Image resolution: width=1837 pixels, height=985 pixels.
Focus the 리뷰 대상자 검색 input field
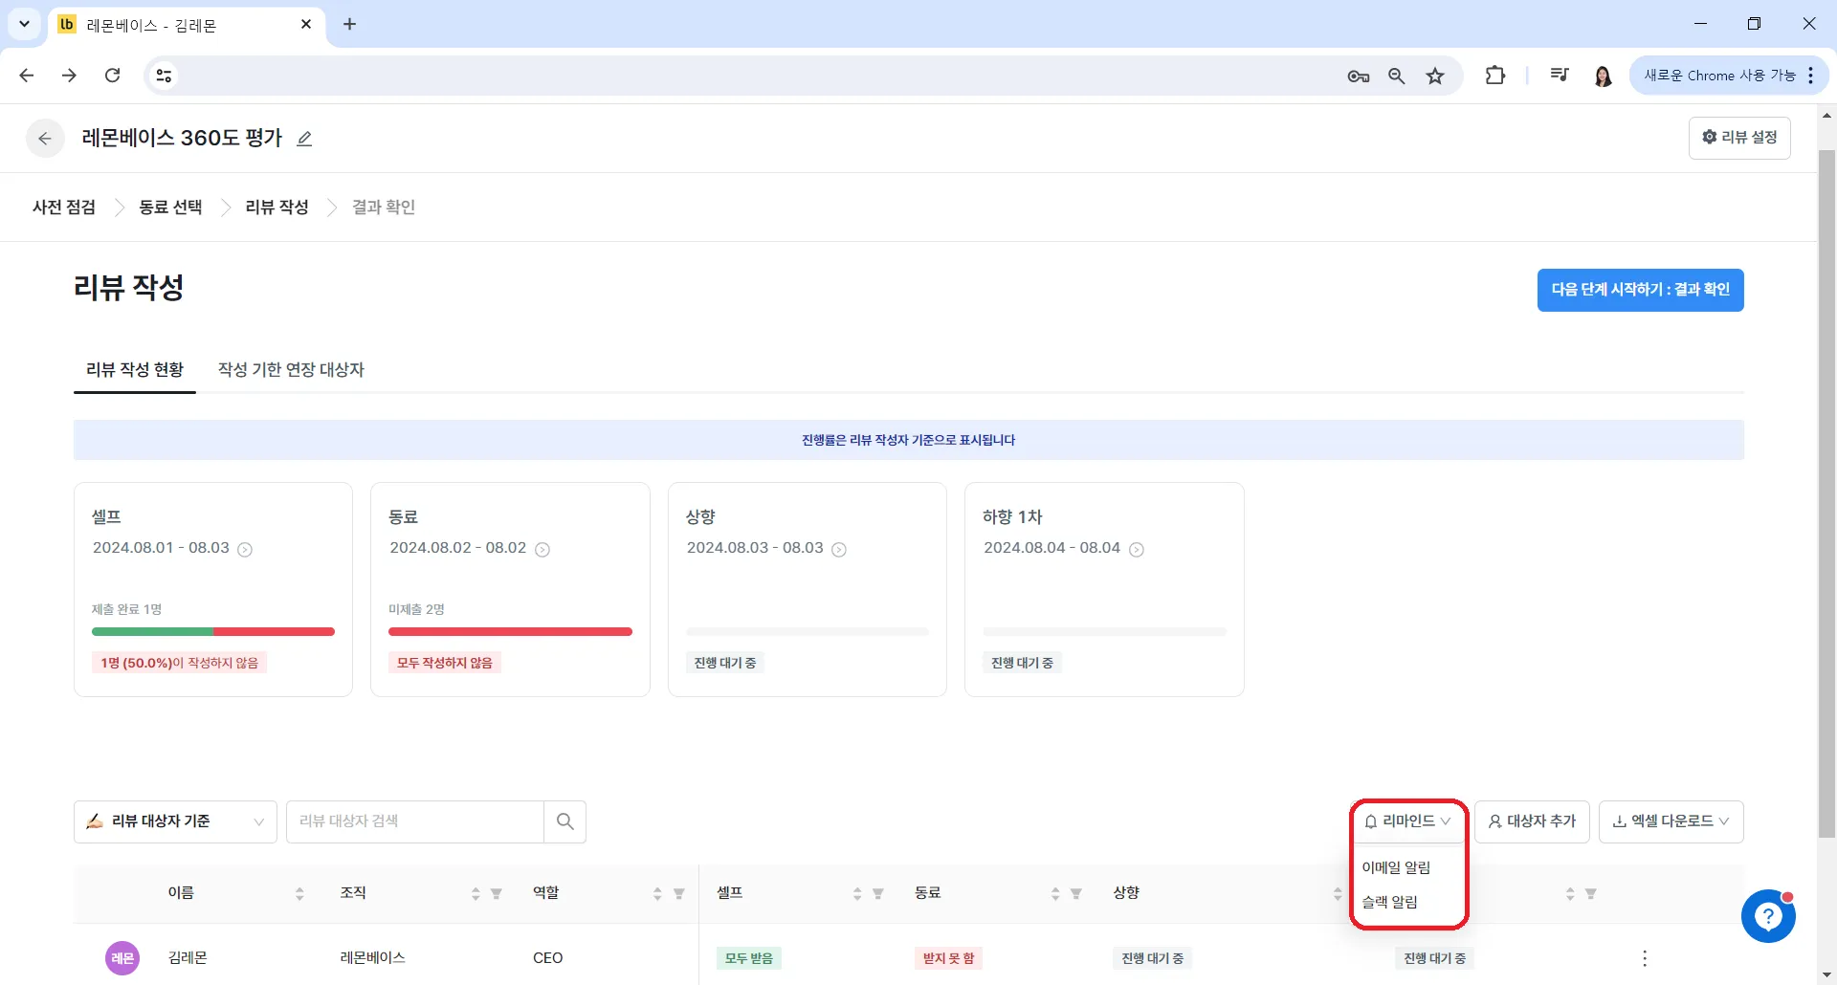(x=415, y=821)
